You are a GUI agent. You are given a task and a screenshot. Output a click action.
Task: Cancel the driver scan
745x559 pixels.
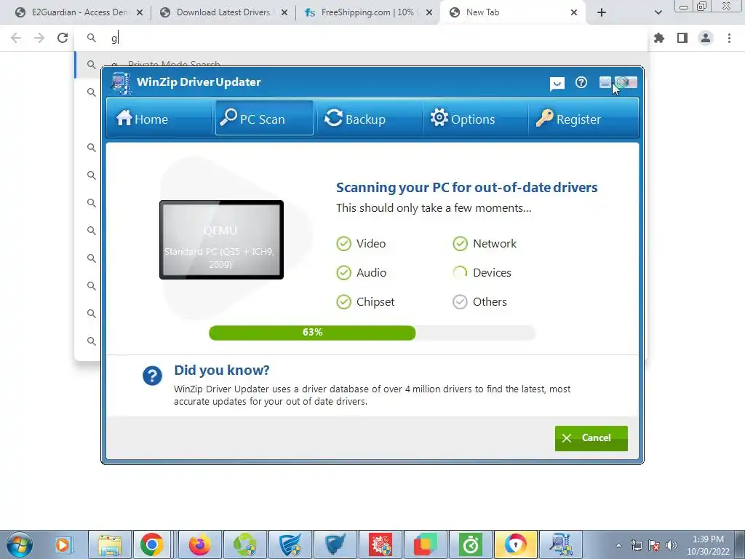tap(591, 437)
